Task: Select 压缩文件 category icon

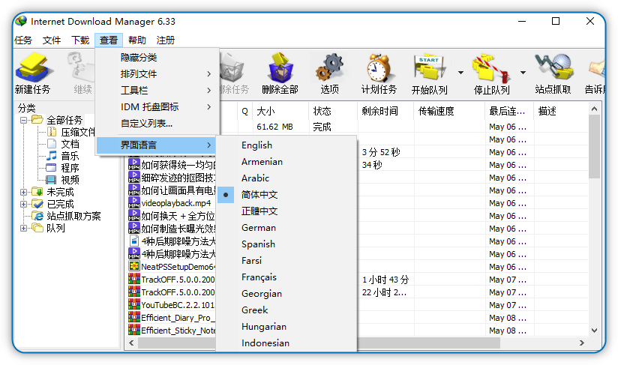Action: click(x=52, y=131)
